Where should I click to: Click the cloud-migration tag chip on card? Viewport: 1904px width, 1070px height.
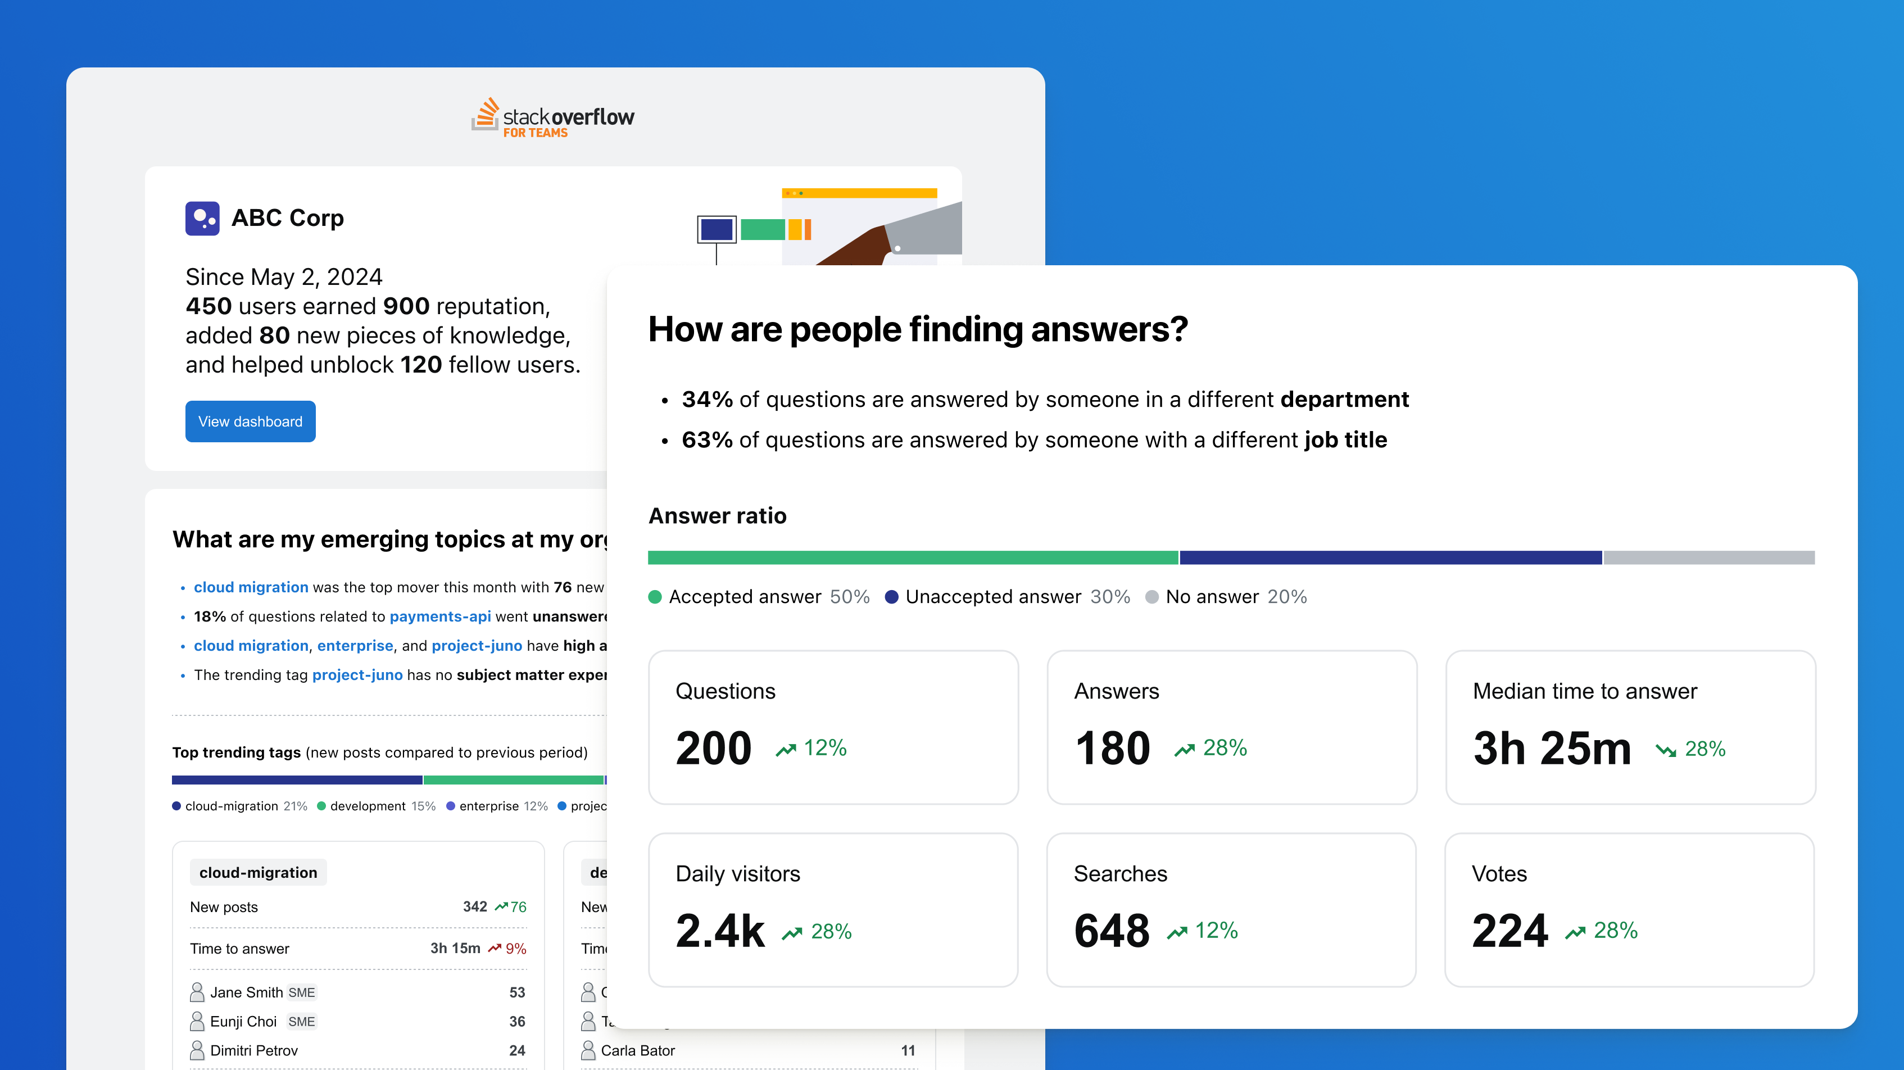click(x=258, y=872)
